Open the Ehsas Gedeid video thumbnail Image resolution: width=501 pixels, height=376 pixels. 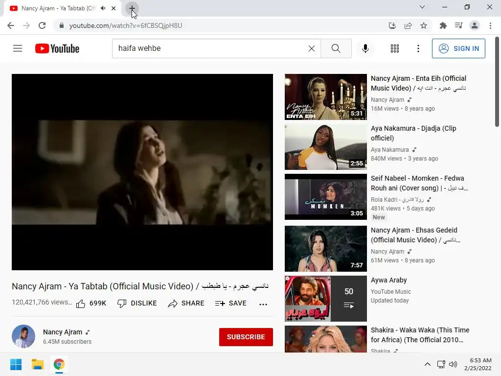[325, 249]
